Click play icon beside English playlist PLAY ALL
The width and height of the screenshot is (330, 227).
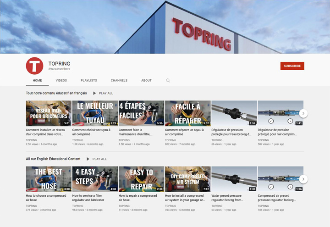click(x=88, y=159)
